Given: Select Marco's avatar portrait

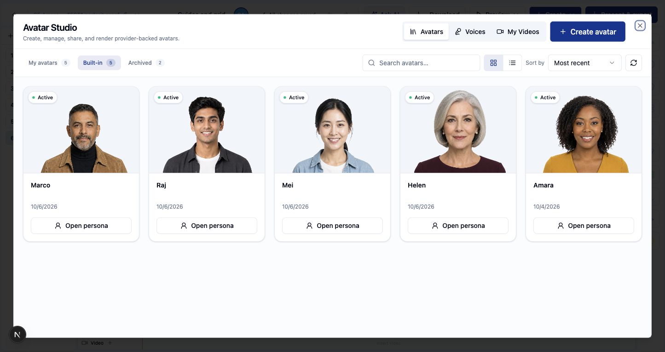Looking at the screenshot, I should click(81, 130).
